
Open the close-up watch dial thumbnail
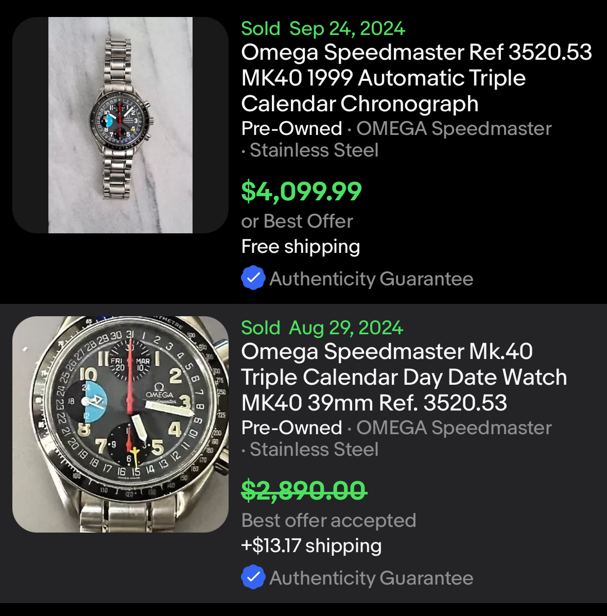point(120,424)
